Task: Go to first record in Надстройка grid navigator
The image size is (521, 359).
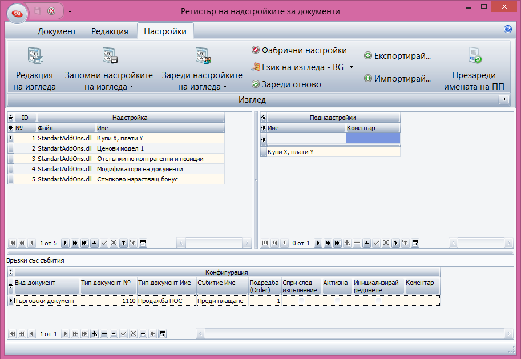Action: pyautogui.click(x=13, y=243)
